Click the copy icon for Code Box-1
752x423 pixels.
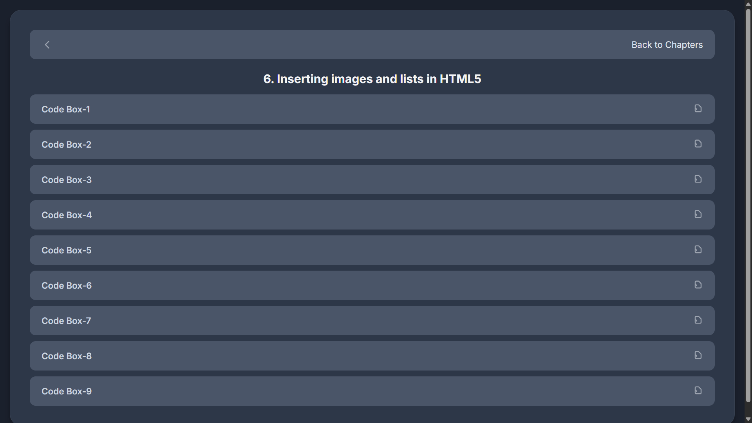click(698, 108)
